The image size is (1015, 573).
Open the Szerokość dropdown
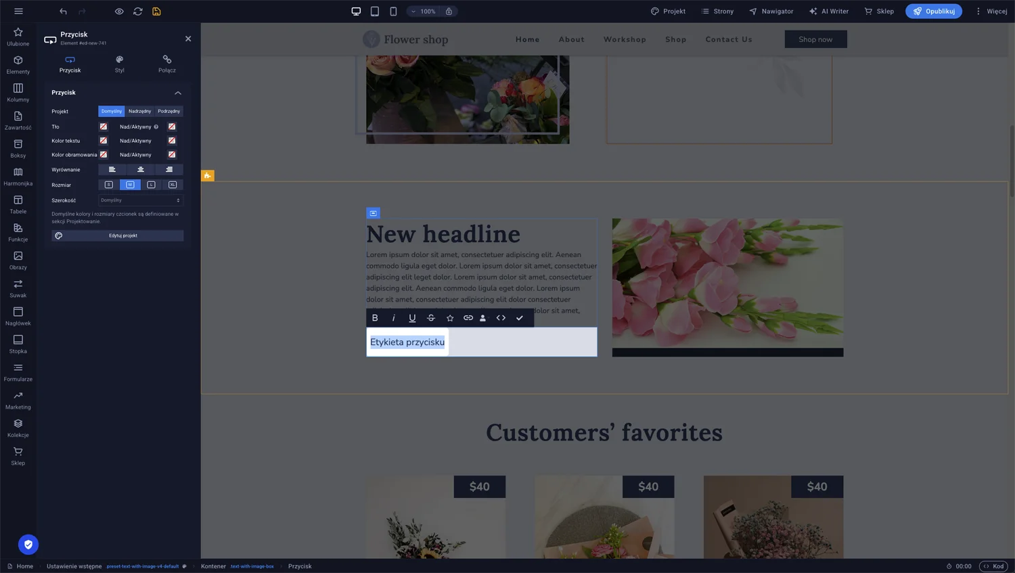pos(141,200)
